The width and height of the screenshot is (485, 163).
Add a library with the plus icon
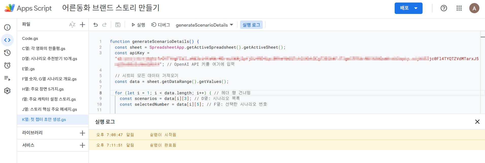82,133
